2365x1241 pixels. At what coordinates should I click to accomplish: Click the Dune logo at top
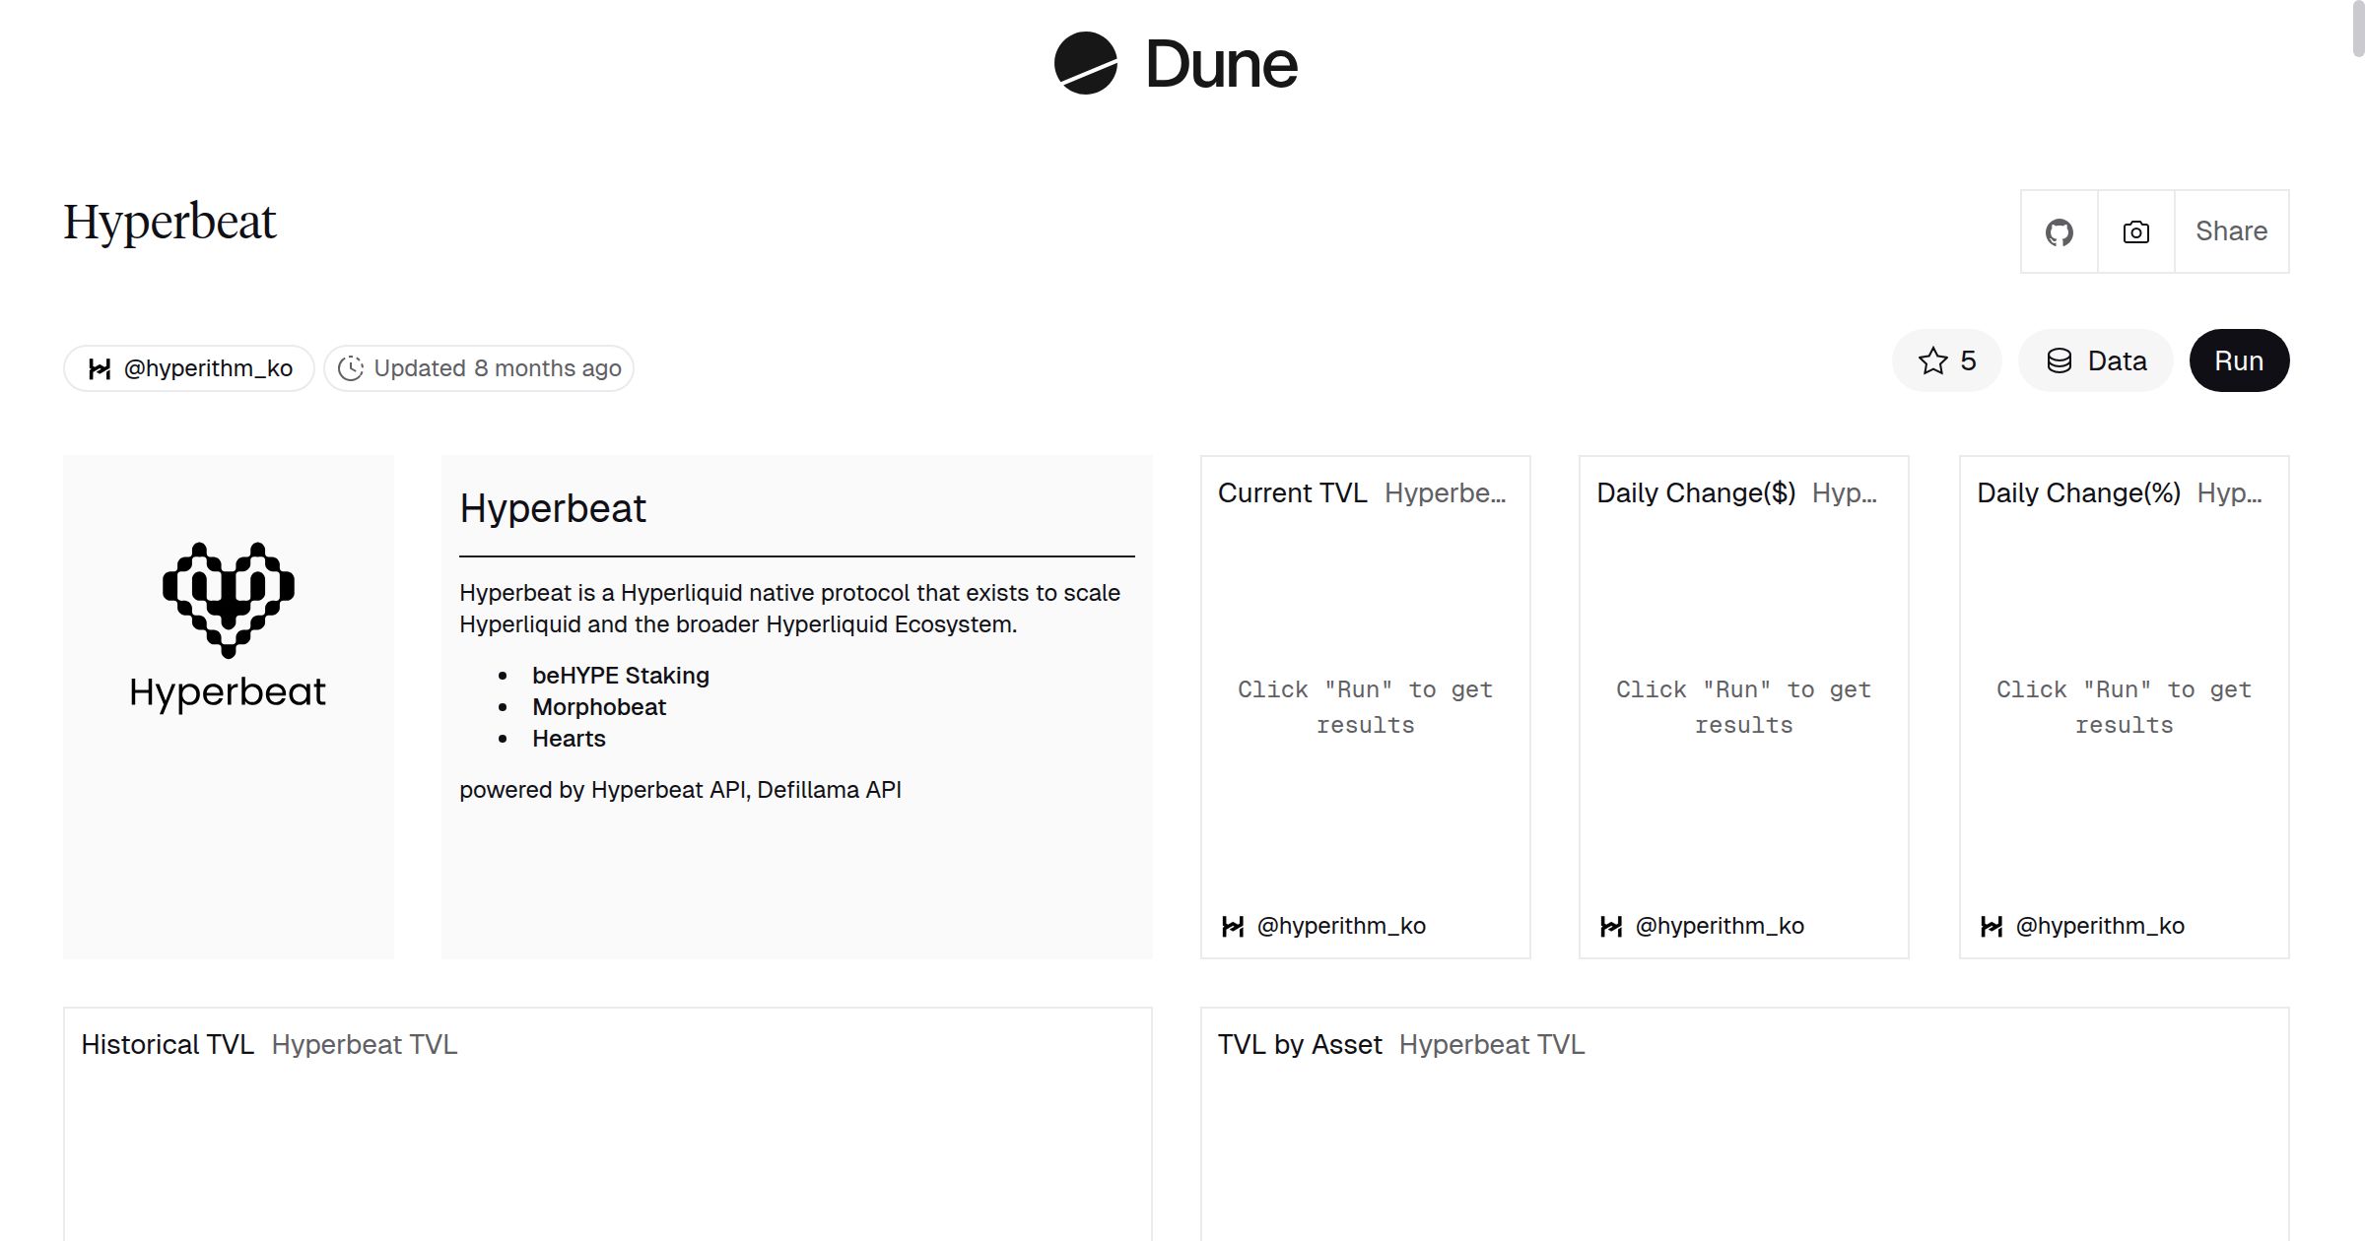tap(1176, 64)
